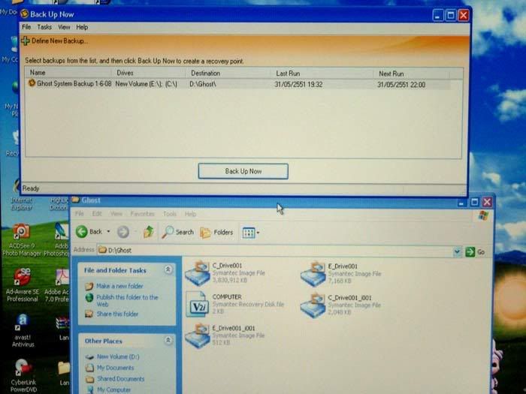Click the green Back arrow in Ghost window
Viewport: 526px width, 394px height.
[x=81, y=231]
